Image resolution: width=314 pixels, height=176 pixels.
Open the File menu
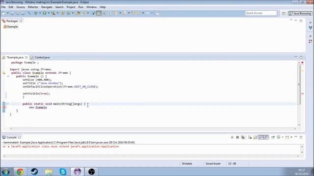point(3,7)
